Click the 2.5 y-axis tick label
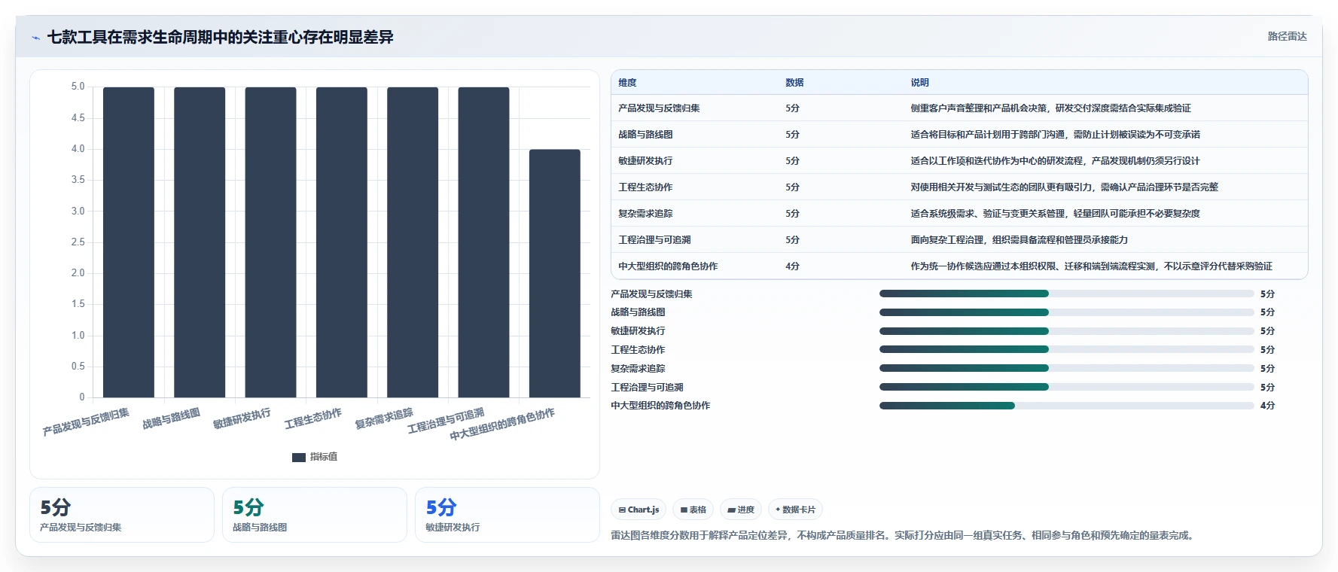This screenshot has width=1338, height=572. pos(78,242)
